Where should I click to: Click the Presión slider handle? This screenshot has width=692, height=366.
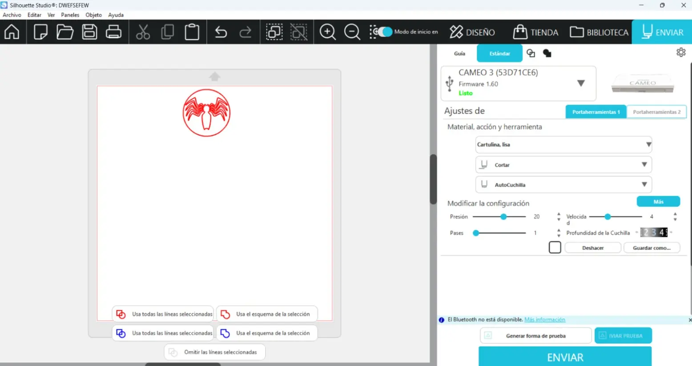(503, 217)
